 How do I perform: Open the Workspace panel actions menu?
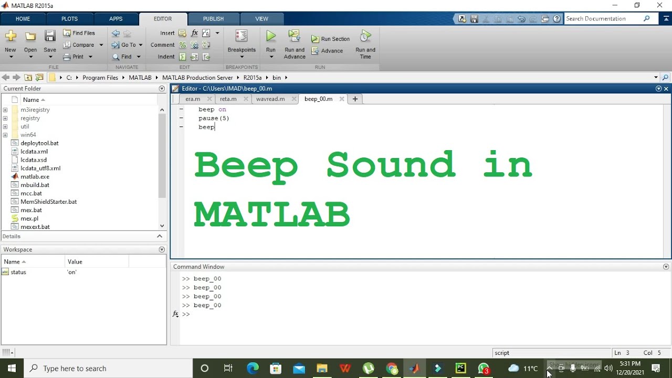(162, 249)
